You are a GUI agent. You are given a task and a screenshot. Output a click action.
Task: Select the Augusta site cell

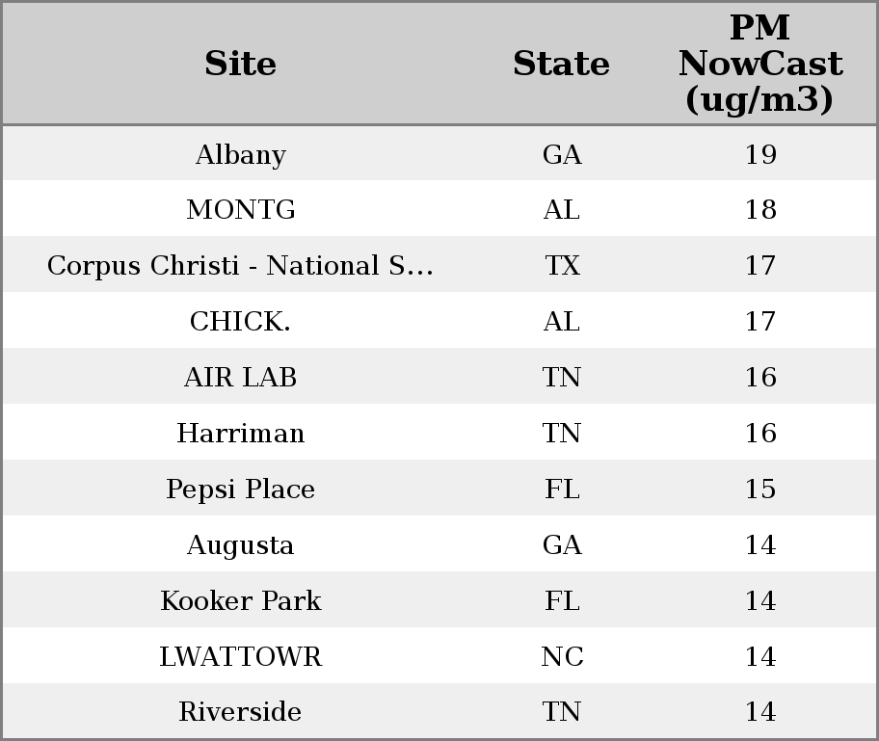click(x=240, y=545)
